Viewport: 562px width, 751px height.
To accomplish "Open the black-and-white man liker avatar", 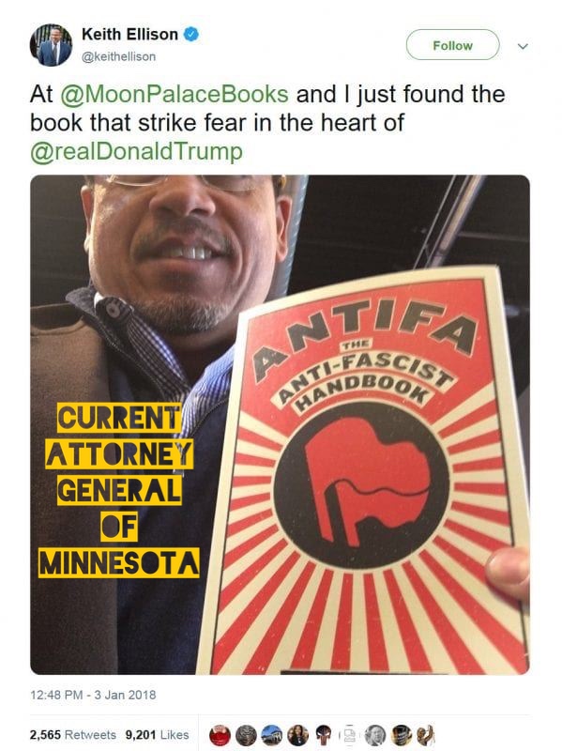I will coord(375,735).
